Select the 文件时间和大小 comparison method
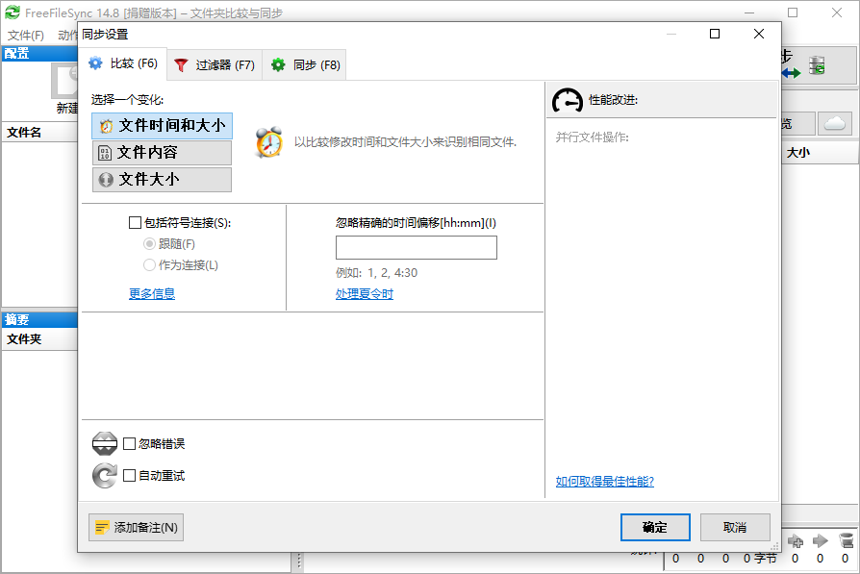This screenshot has height=574, width=860. pos(162,125)
